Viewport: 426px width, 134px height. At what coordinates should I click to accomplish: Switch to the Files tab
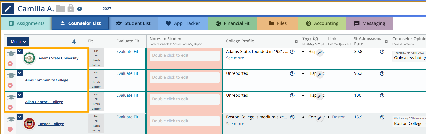click(x=278, y=23)
